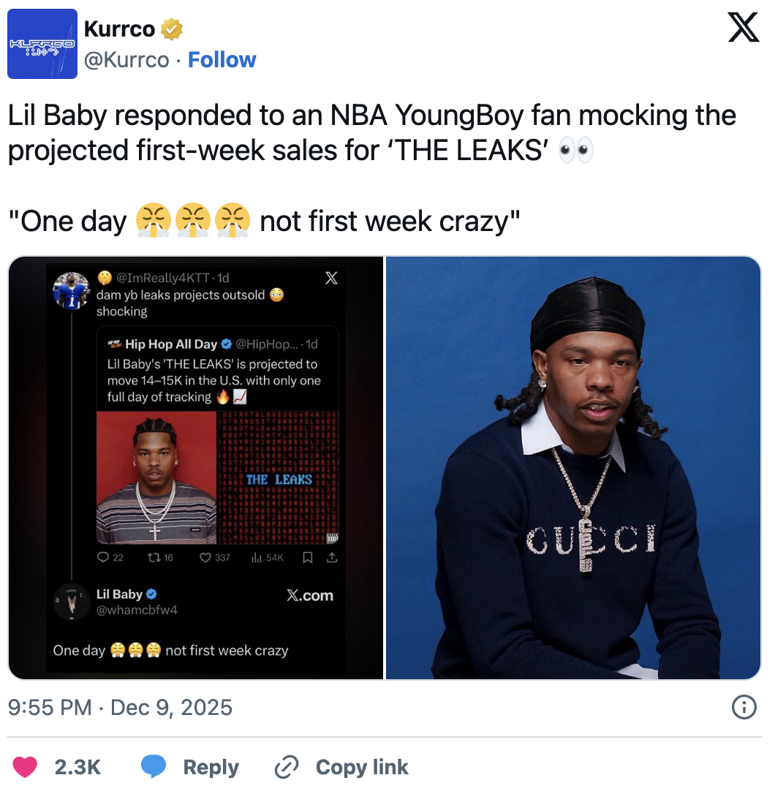This screenshot has height=794, width=775.
Task: Open the Kurrco display name
Action: point(120,29)
